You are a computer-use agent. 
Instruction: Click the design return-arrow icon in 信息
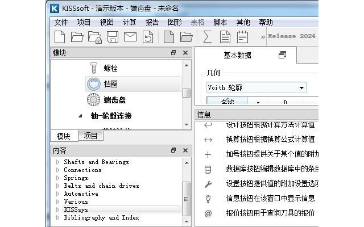pyautogui.click(x=208, y=125)
